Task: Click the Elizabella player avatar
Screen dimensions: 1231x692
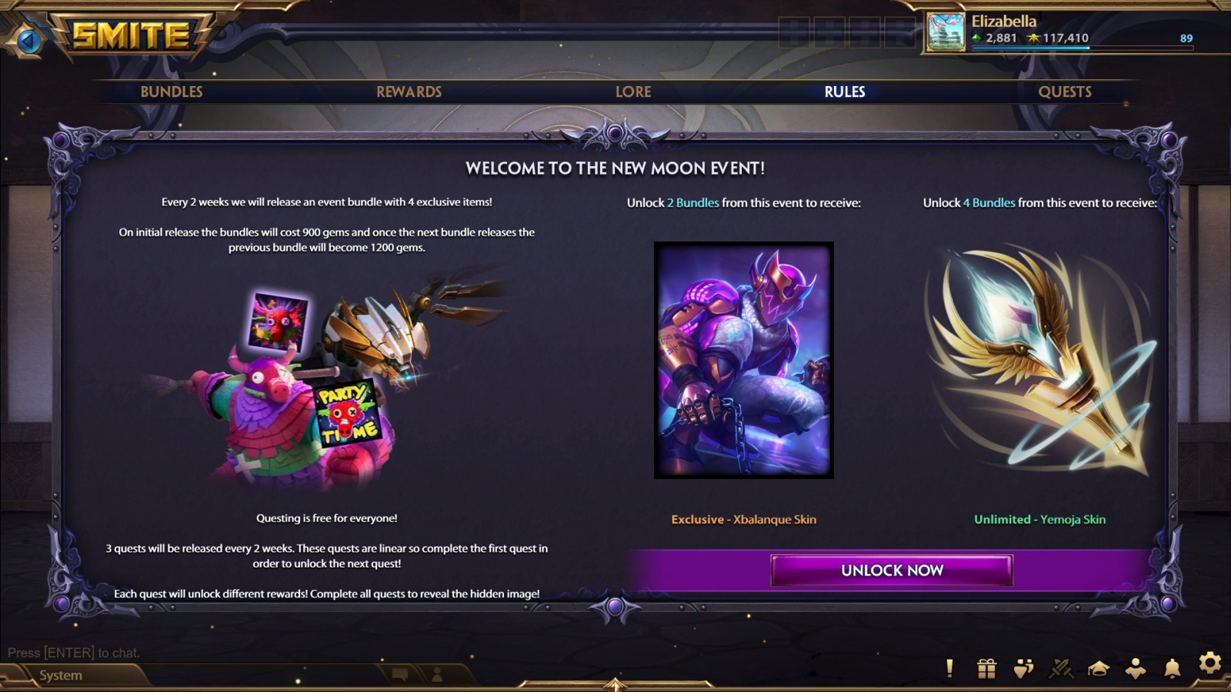Action: 946,32
